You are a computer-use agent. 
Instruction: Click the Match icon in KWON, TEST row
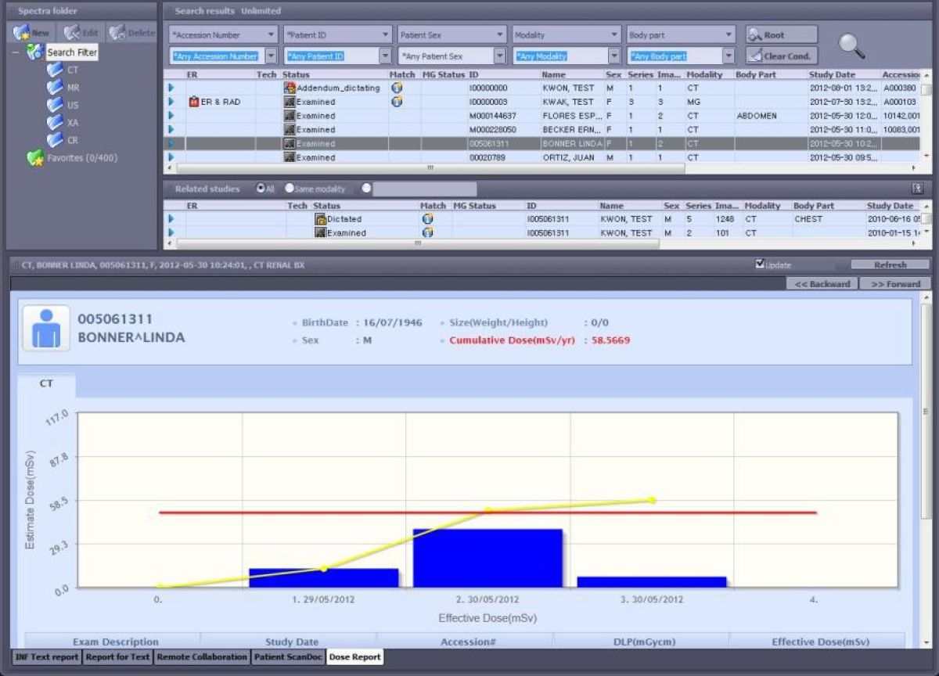(x=397, y=88)
